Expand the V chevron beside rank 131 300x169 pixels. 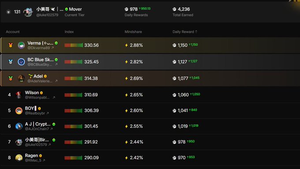[8, 12]
